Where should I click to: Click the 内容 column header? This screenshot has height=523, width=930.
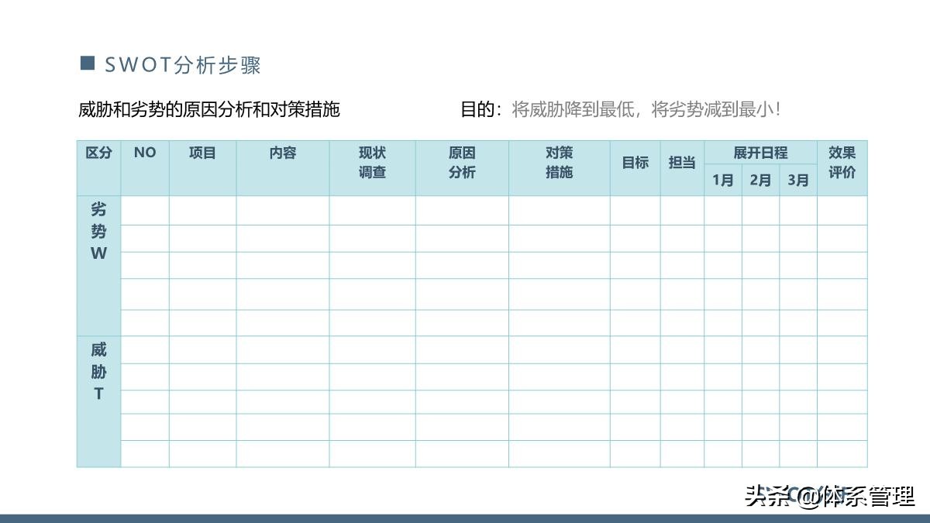coord(283,153)
